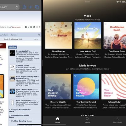The image size is (126, 126).
Task: Click the "Release Radar" title text
Action: point(114,102)
